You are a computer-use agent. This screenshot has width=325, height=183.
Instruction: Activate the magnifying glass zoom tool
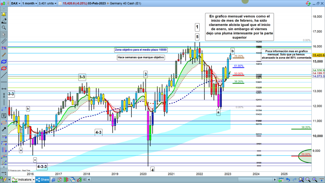pyautogui.click(x=4, y=28)
